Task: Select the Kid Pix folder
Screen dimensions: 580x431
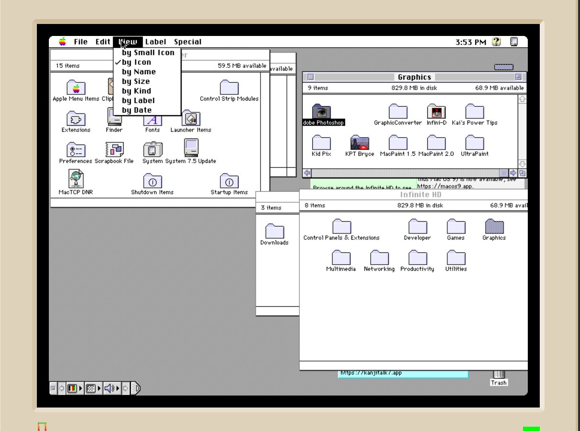Action: tap(321, 142)
